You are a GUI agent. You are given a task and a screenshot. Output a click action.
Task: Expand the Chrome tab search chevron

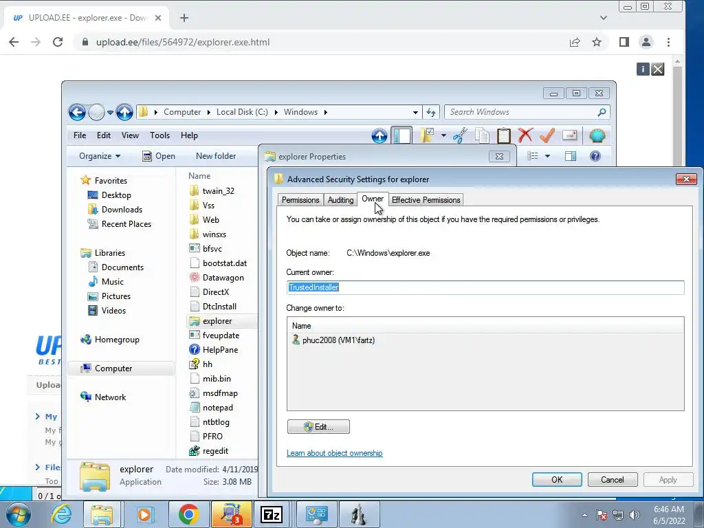[x=604, y=18]
